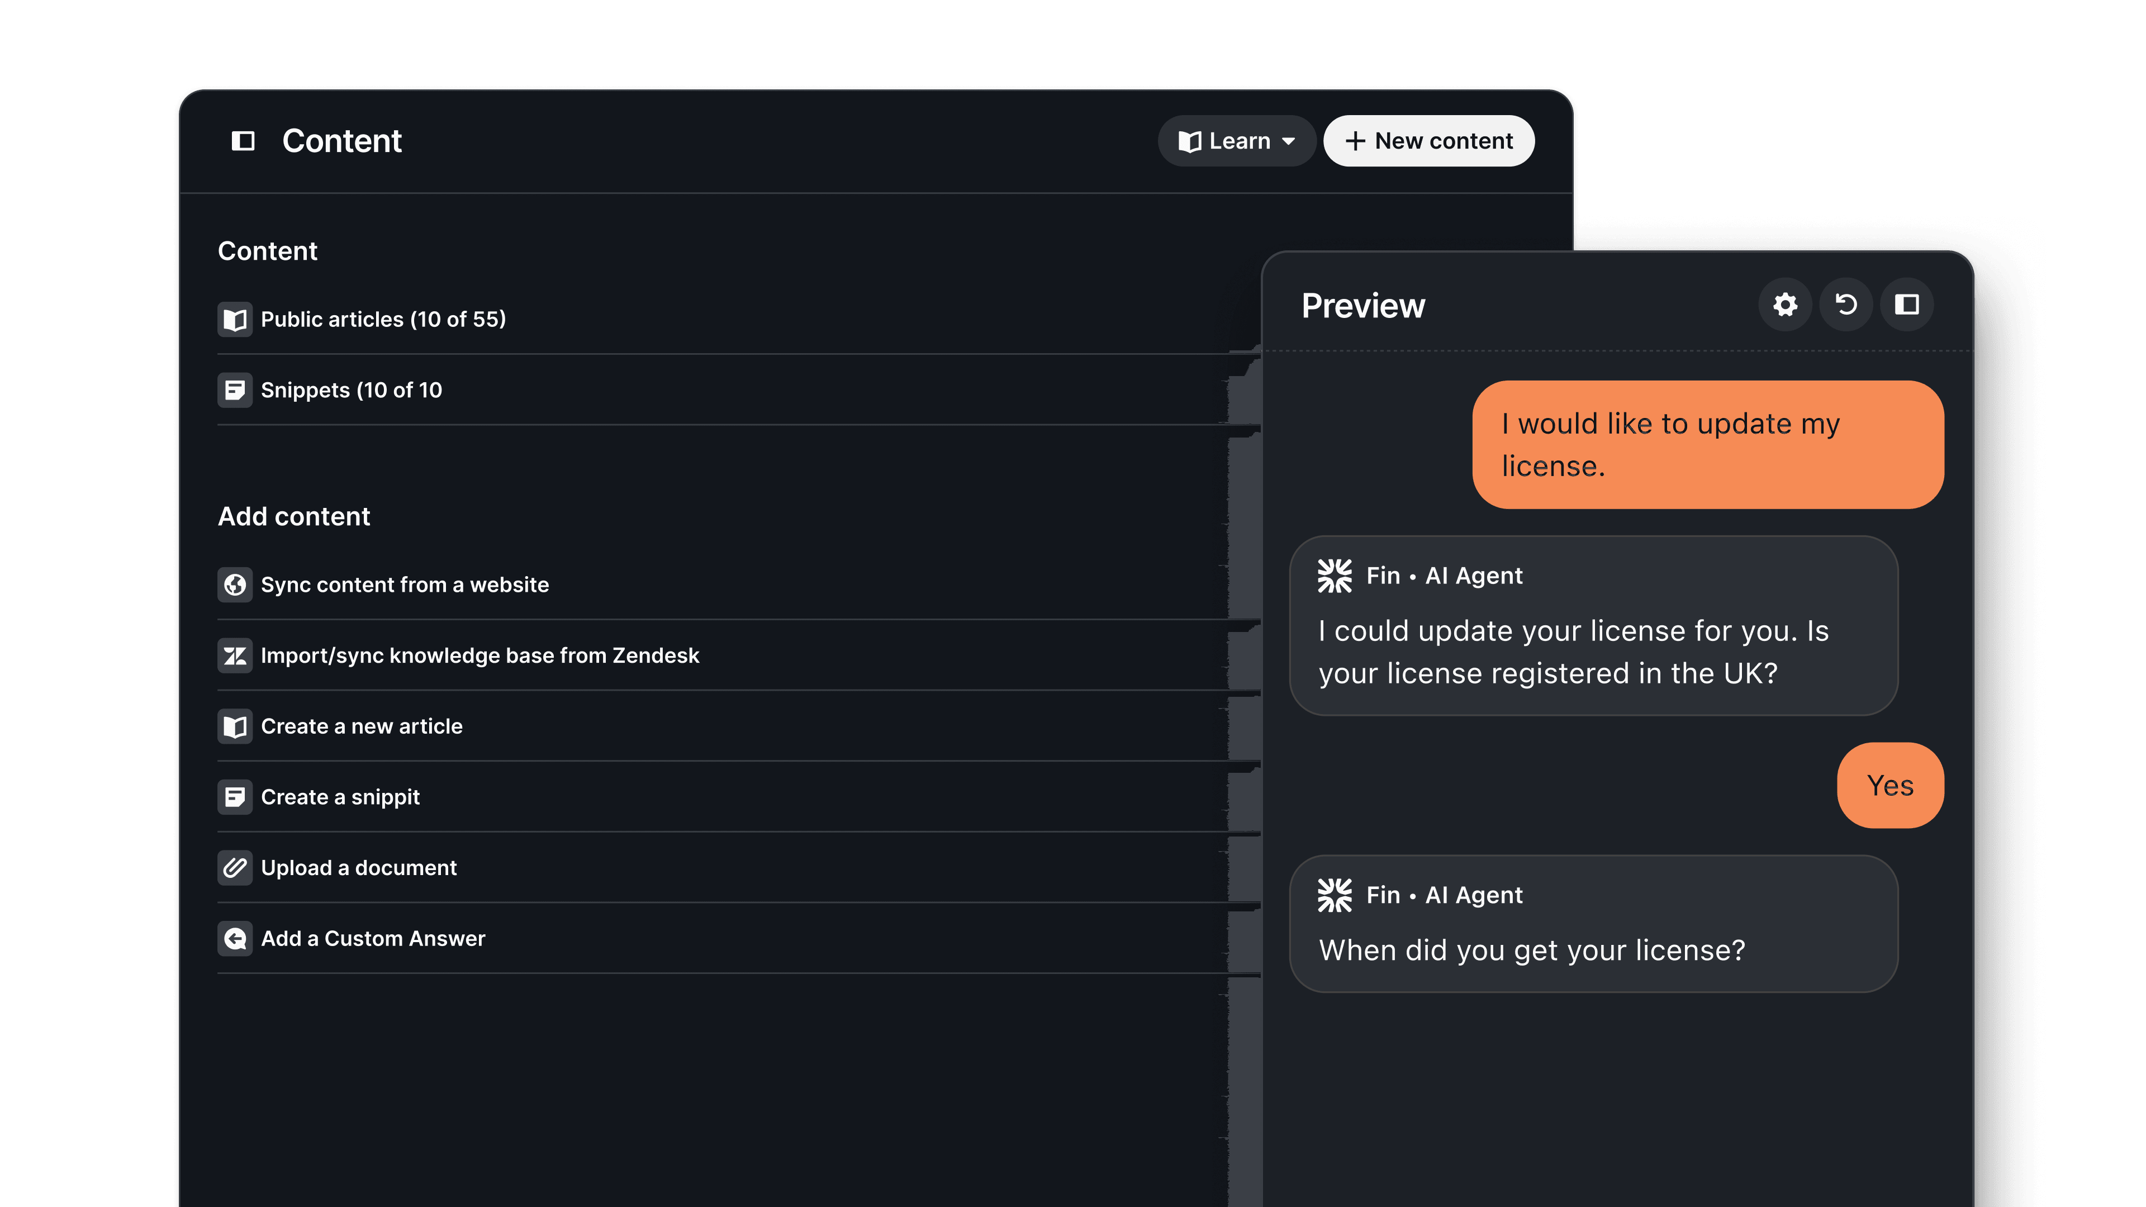Image resolution: width=2146 pixels, height=1207 pixels.
Task: Open Snippets (10 of 10) list item
Action: point(351,390)
